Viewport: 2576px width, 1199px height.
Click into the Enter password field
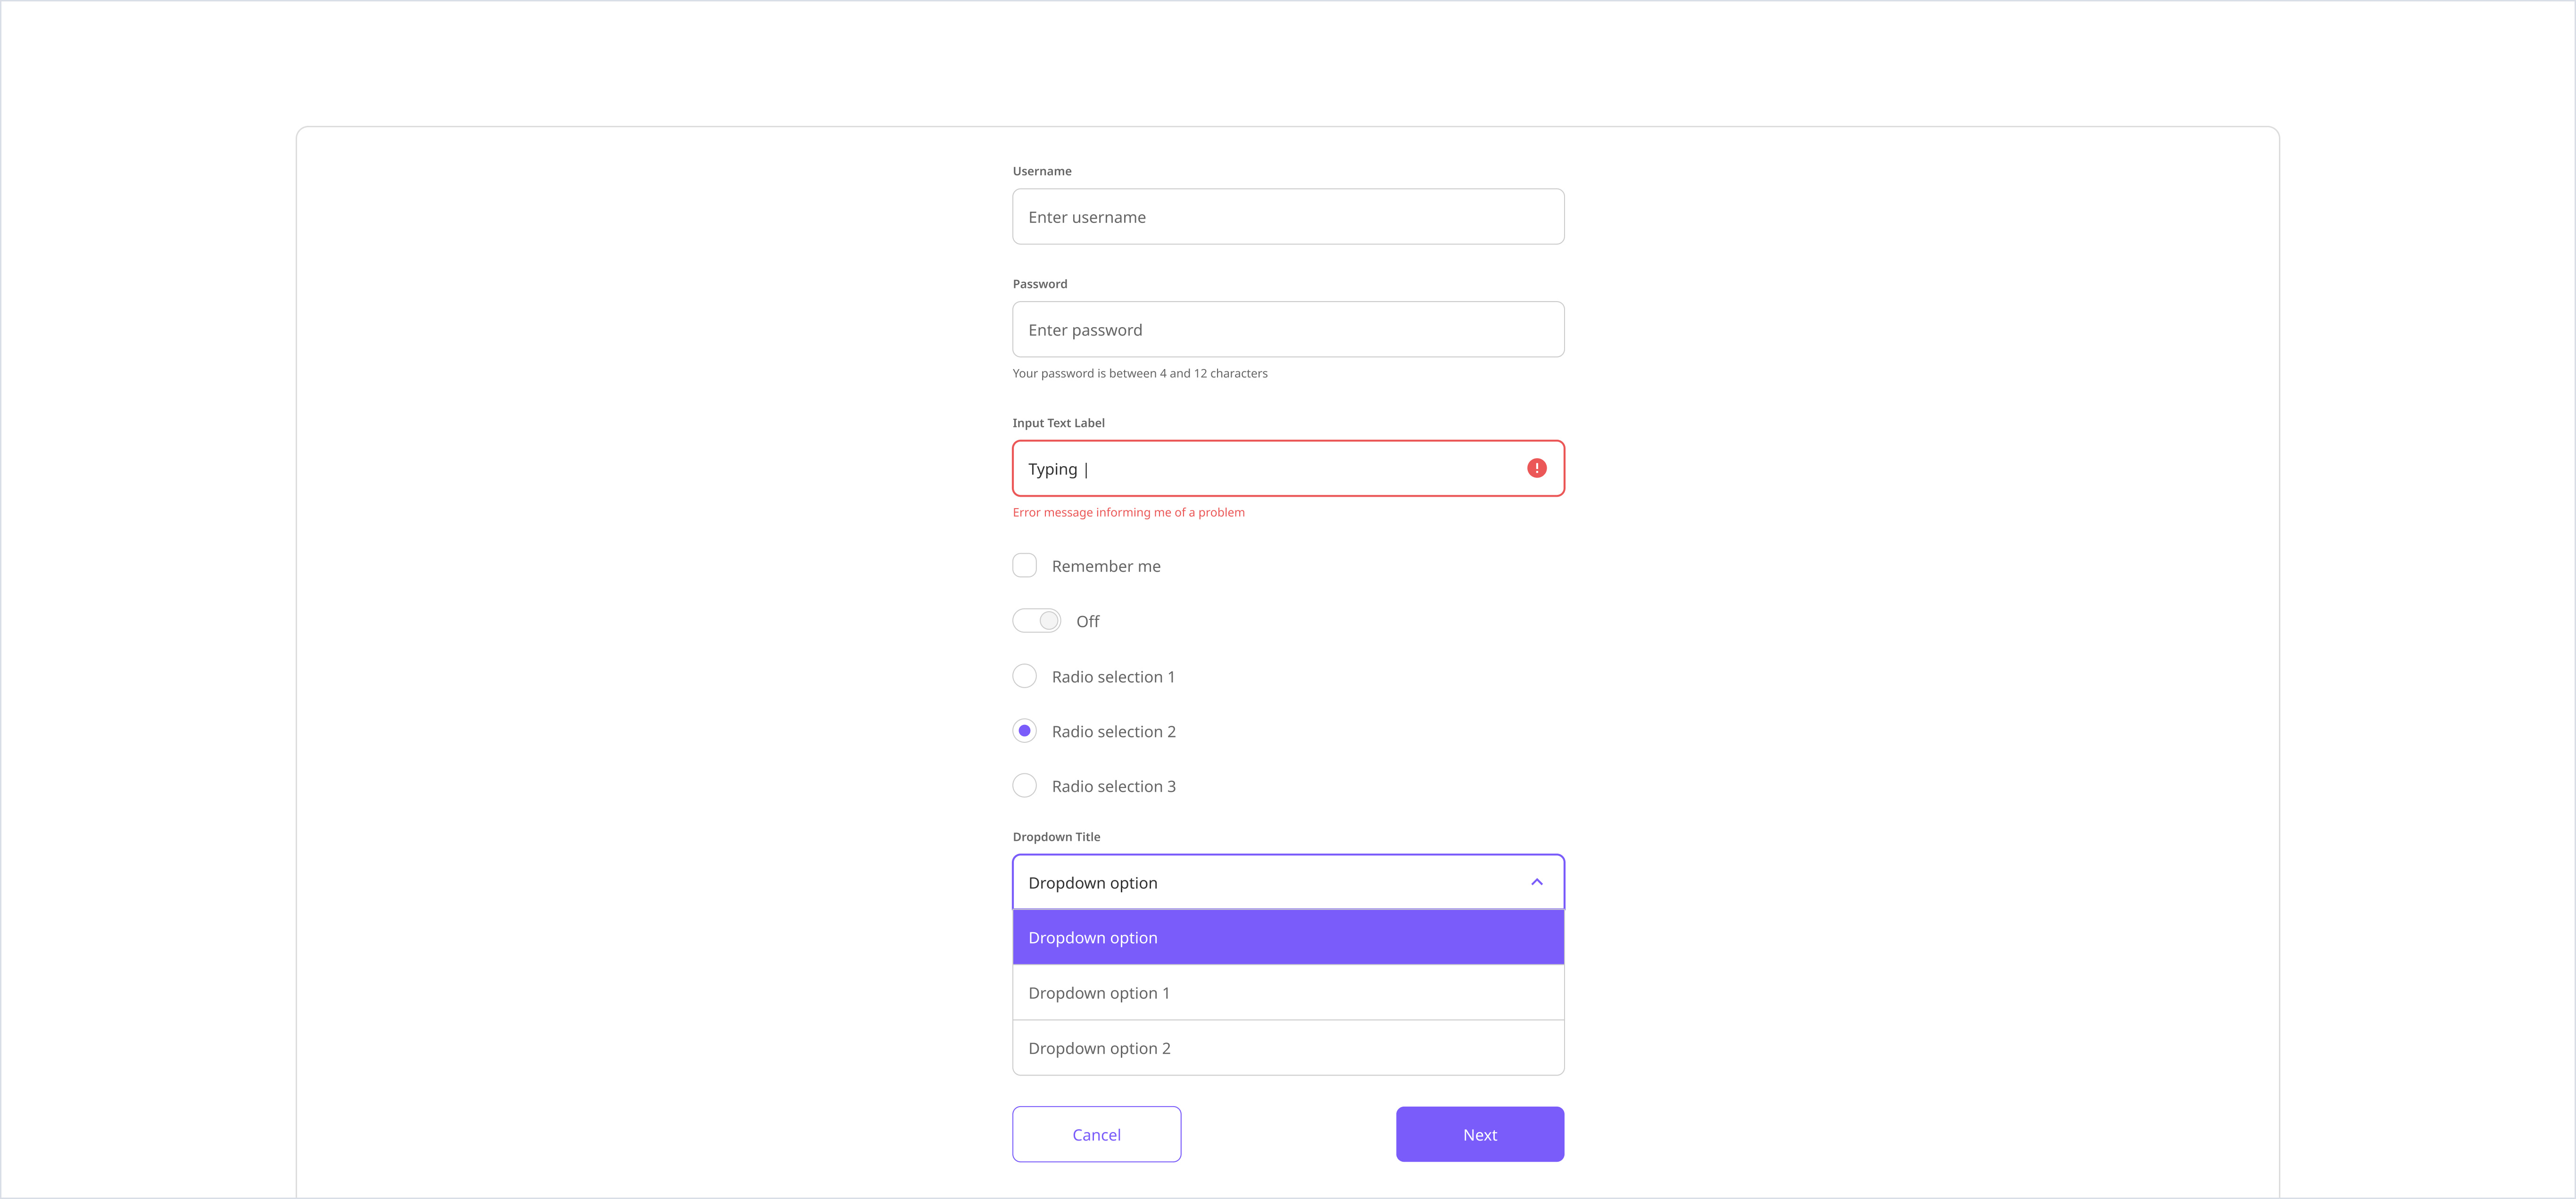pyautogui.click(x=1288, y=330)
